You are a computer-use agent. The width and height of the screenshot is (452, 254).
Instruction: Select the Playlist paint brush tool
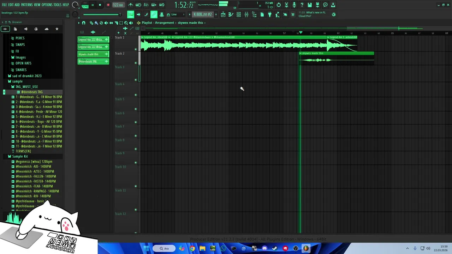[x=96, y=23]
